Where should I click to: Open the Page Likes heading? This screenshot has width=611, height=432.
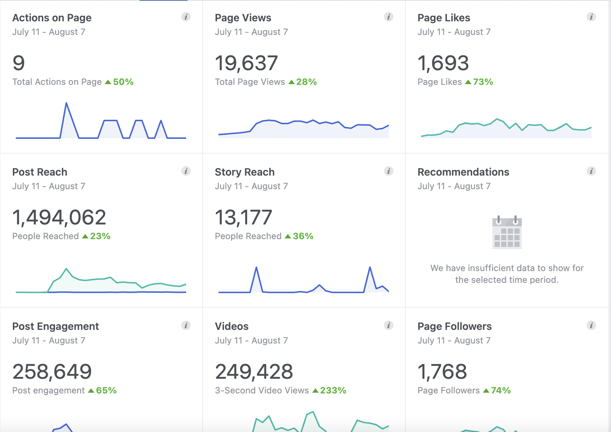(x=444, y=18)
